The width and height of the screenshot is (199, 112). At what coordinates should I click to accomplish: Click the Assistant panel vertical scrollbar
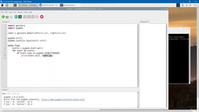click(166, 66)
